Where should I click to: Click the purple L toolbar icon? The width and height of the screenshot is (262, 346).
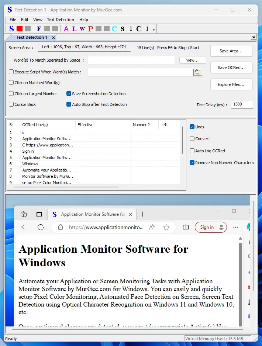coord(75,29)
